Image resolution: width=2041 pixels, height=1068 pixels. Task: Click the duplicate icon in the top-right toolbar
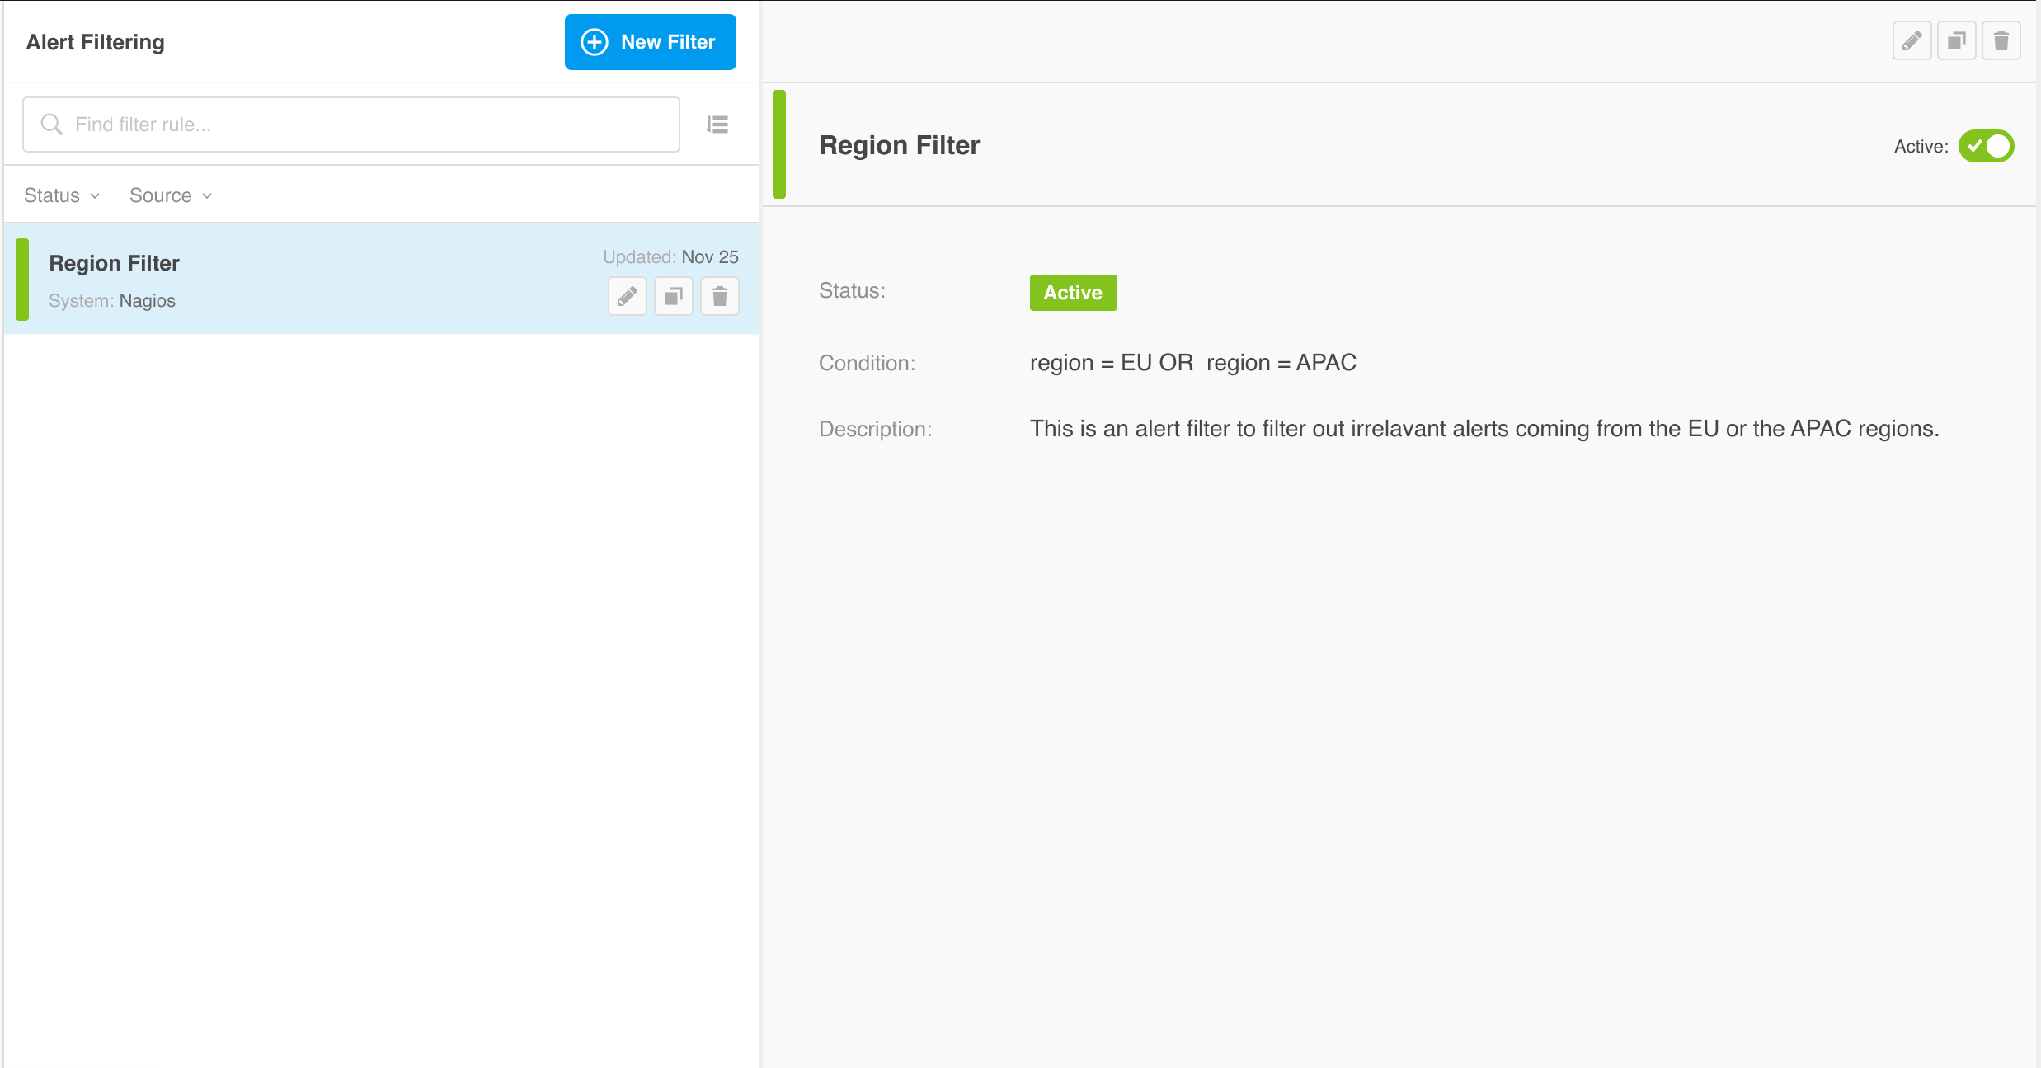click(1956, 40)
